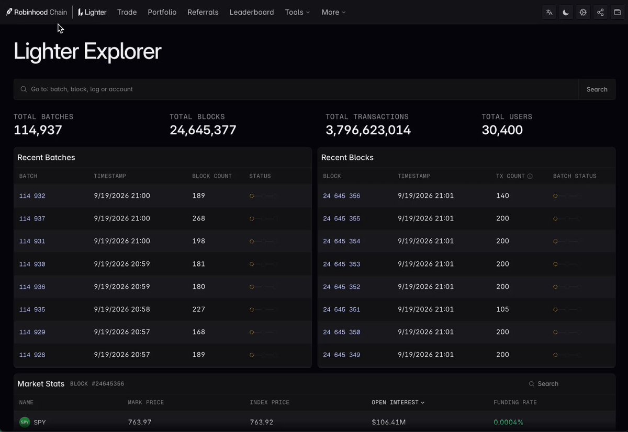Sort by the OPEN INTEREST column
The width and height of the screenshot is (628, 432).
pos(398,402)
